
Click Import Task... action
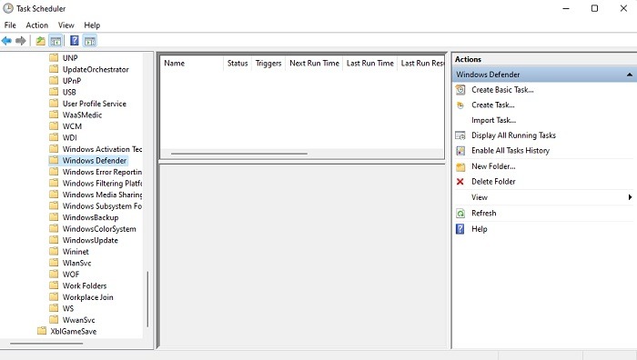[x=493, y=120]
